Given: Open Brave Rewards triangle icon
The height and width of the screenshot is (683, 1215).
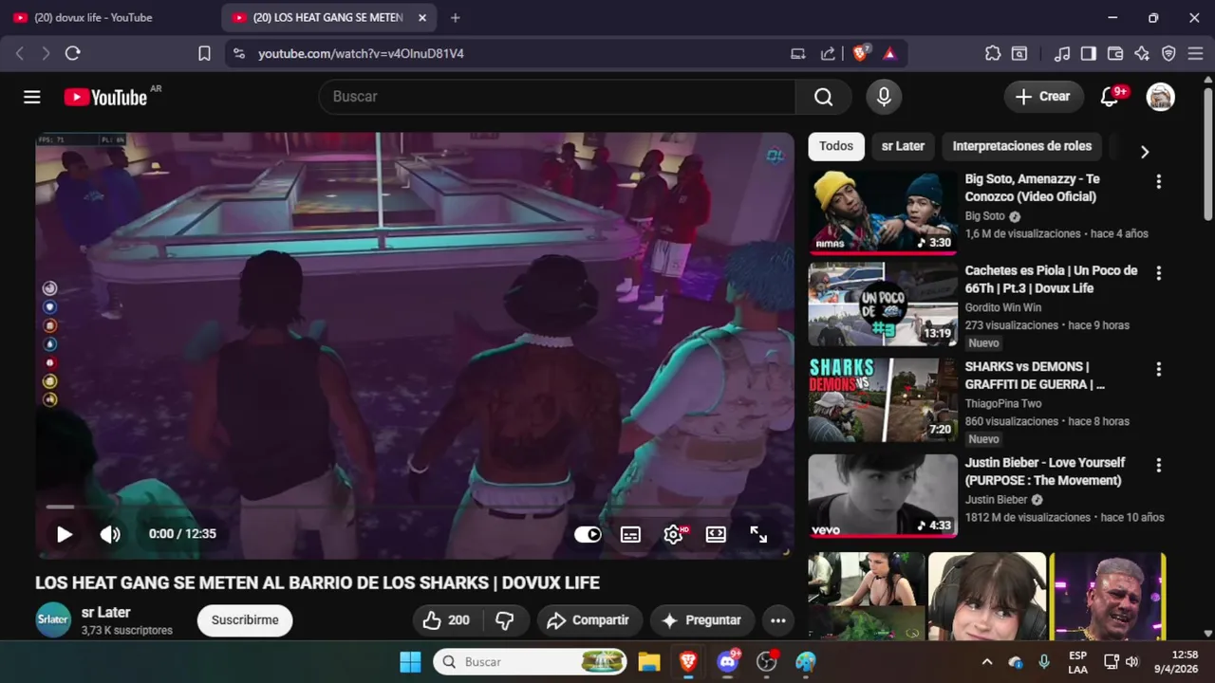Looking at the screenshot, I should (x=889, y=54).
